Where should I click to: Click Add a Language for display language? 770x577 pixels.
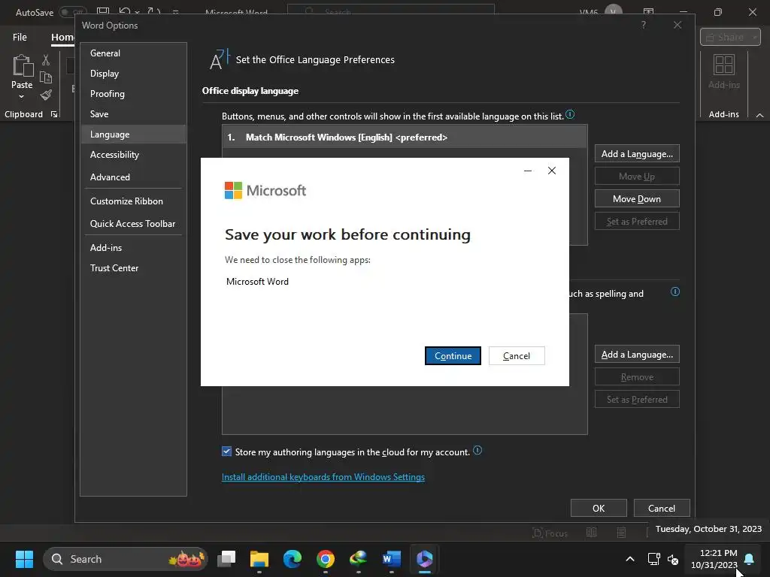(637, 153)
